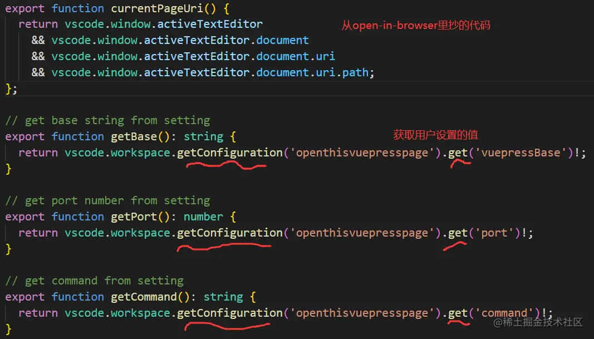Click 'openthisvuepresspage' in the vuepressBase line
Image resolution: width=594 pixels, height=339 pixels.
pos(362,153)
